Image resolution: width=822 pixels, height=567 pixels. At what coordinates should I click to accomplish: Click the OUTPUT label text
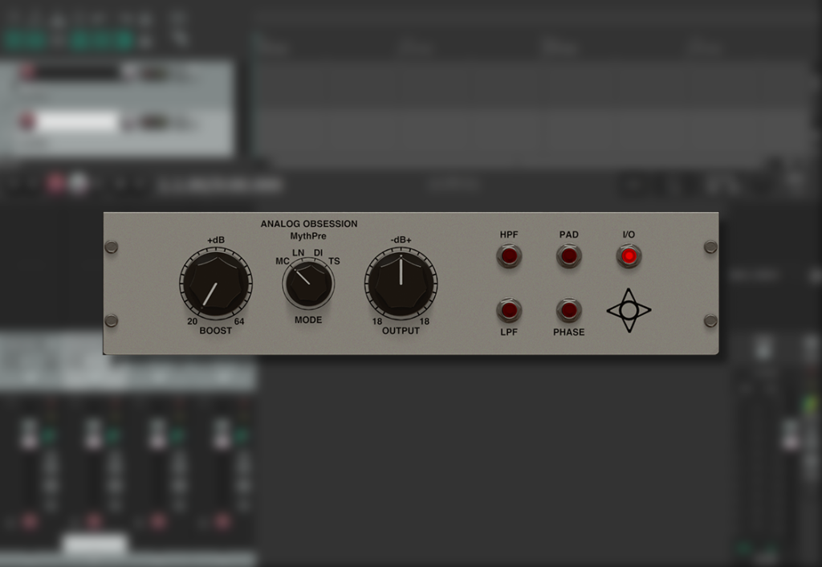[401, 330]
